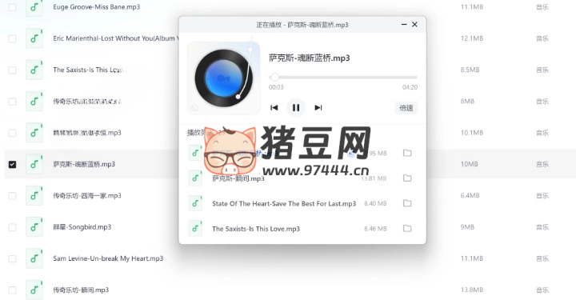576x300 pixels.
Task: Click music icon of The Saxists playlist item
Action: click(x=195, y=228)
